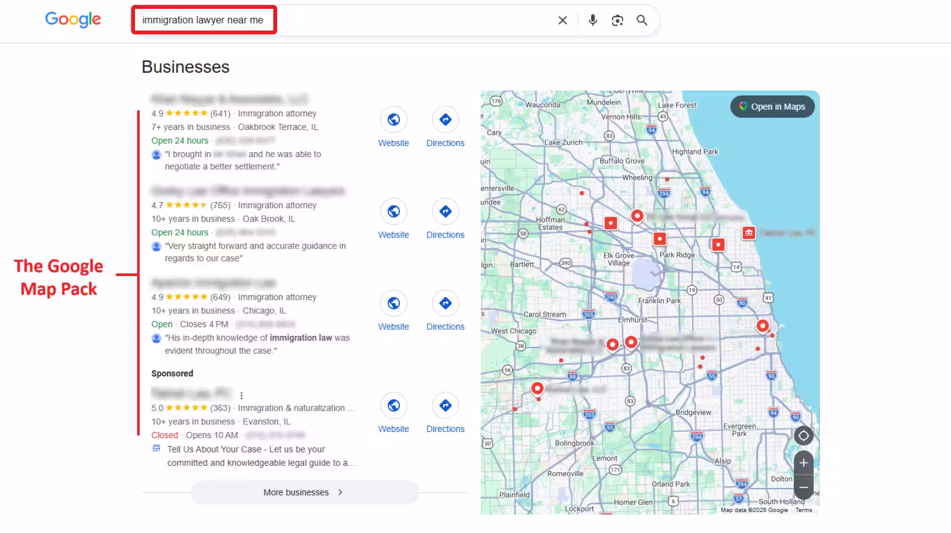Click the Google logo

73,19
